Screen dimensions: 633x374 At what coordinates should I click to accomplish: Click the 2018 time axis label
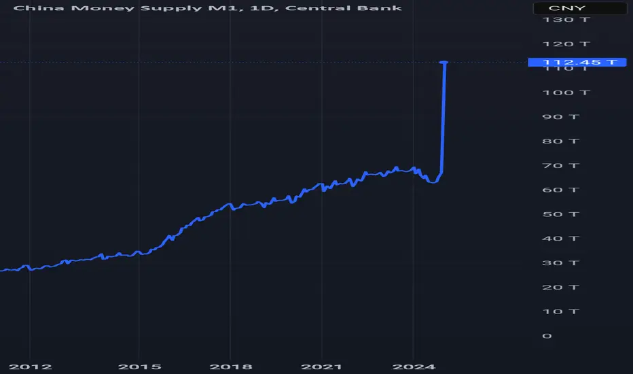[x=231, y=367]
